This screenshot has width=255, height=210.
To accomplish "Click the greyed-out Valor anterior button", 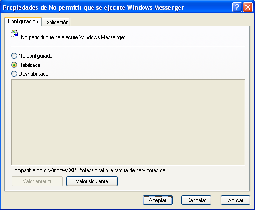I will [37, 181].
